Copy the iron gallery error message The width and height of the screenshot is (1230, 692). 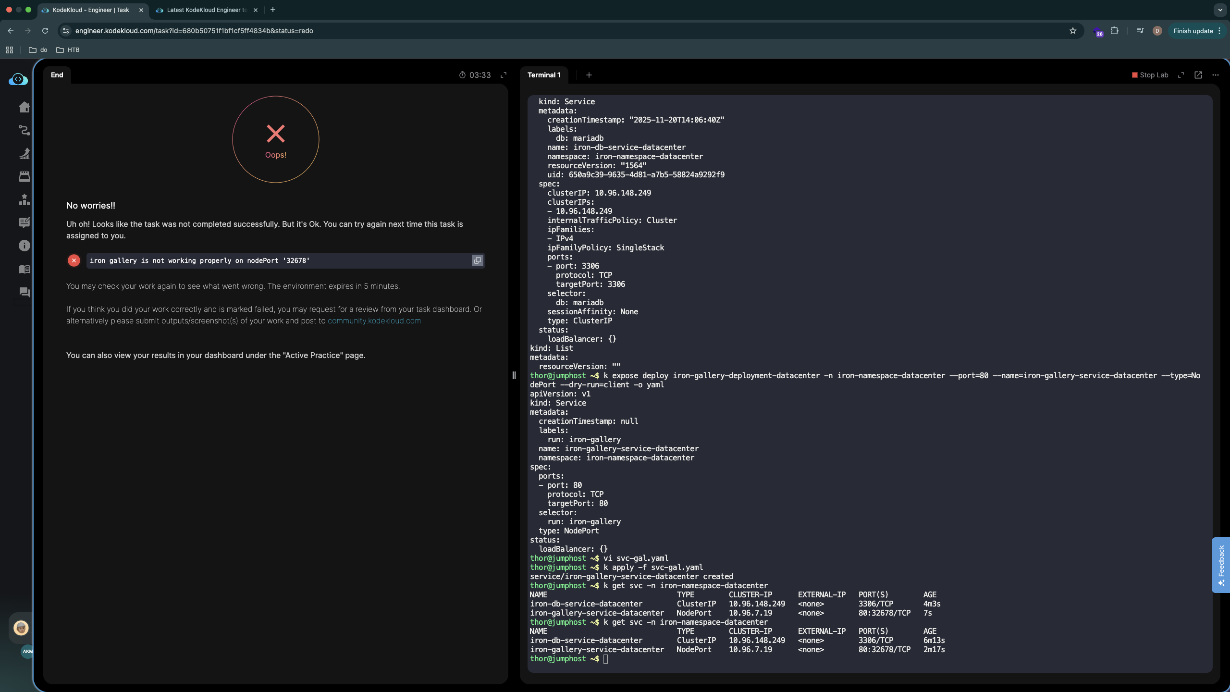coord(477,260)
